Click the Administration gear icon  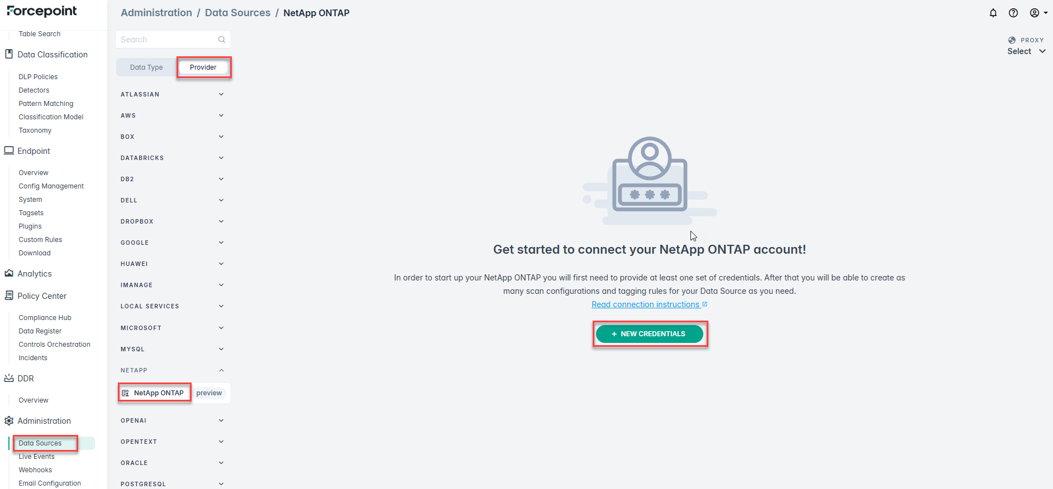9,420
